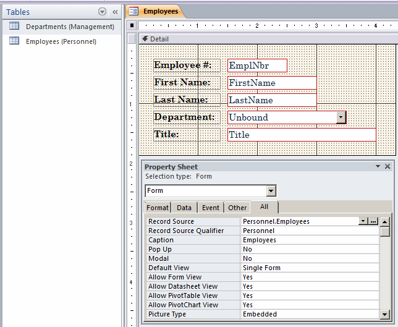Click the Record Source value Personnel.Employees
Screen dimensions: 398x327
click(x=276, y=221)
